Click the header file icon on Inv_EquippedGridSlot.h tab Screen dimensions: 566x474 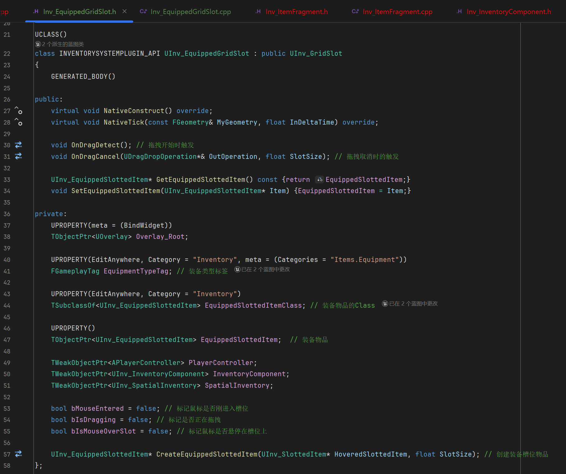click(36, 12)
